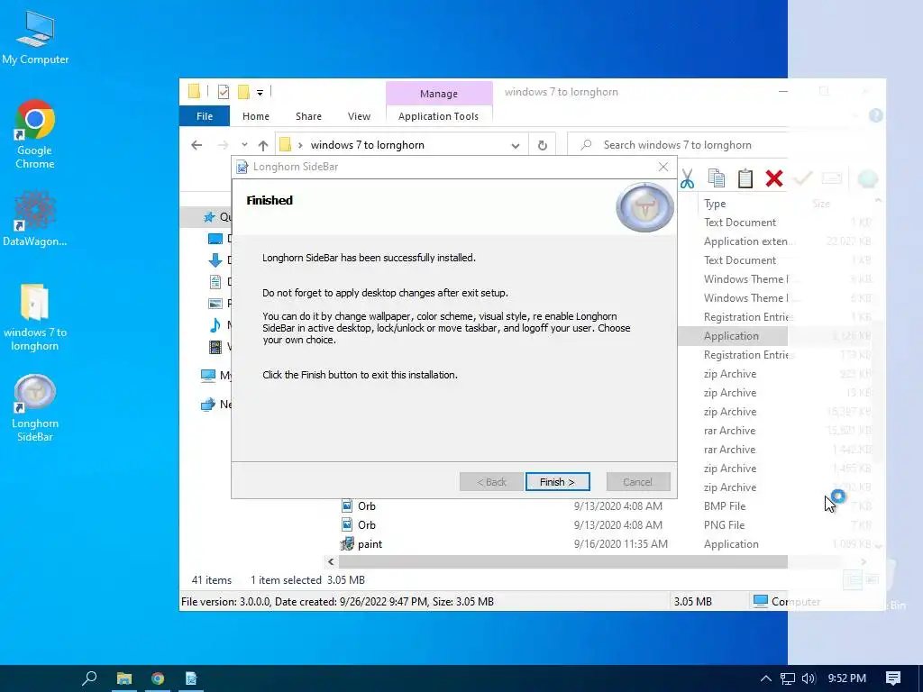Click the Copy toolbar icon
Screen dimensions: 923x692
716,178
